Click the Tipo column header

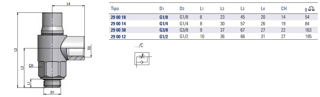point(115,9)
